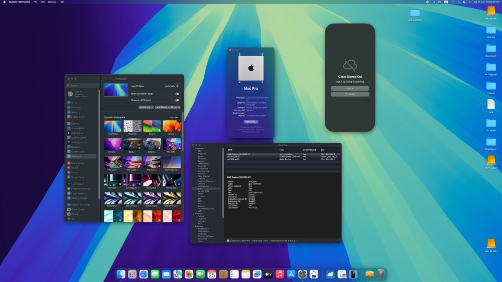Launch Photos from the Dock

tap(189, 274)
